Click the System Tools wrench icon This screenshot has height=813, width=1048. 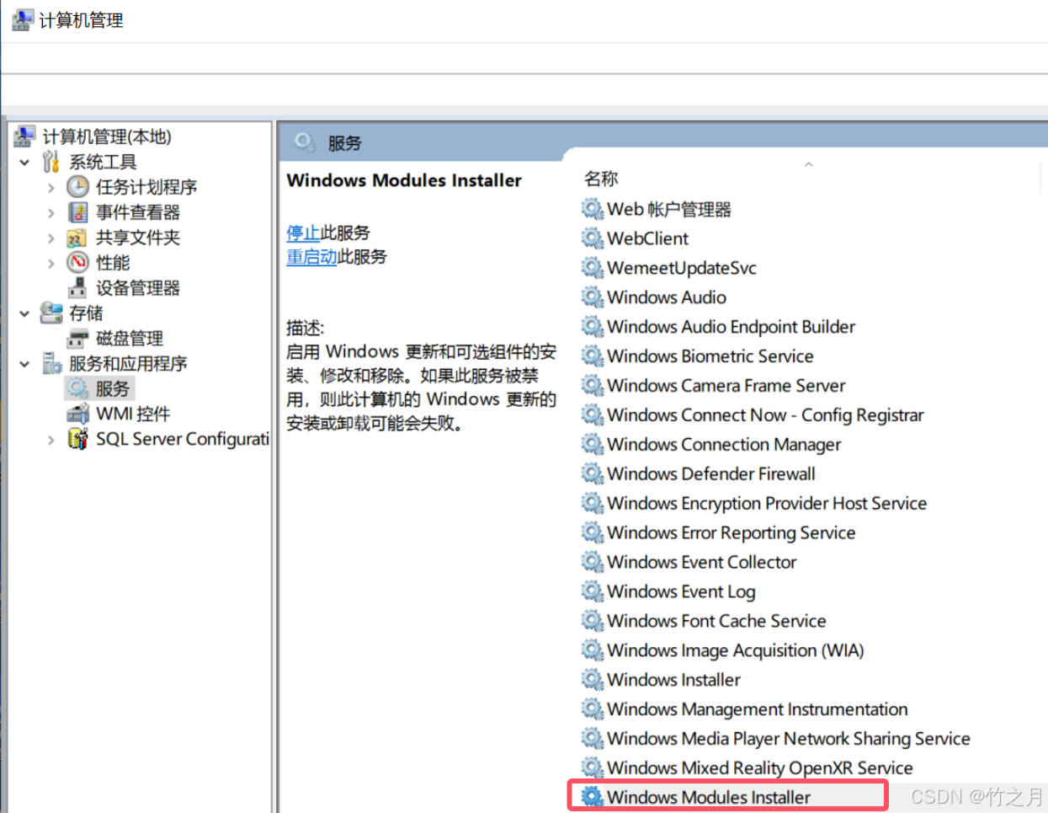coord(51,161)
